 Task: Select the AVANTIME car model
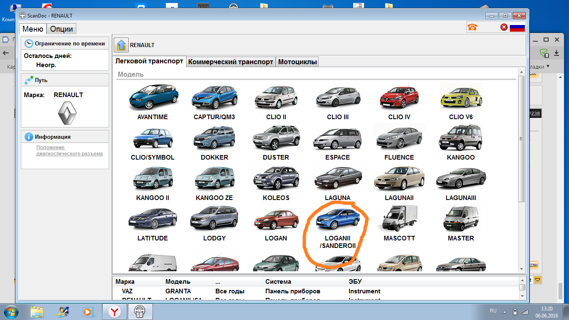152,101
